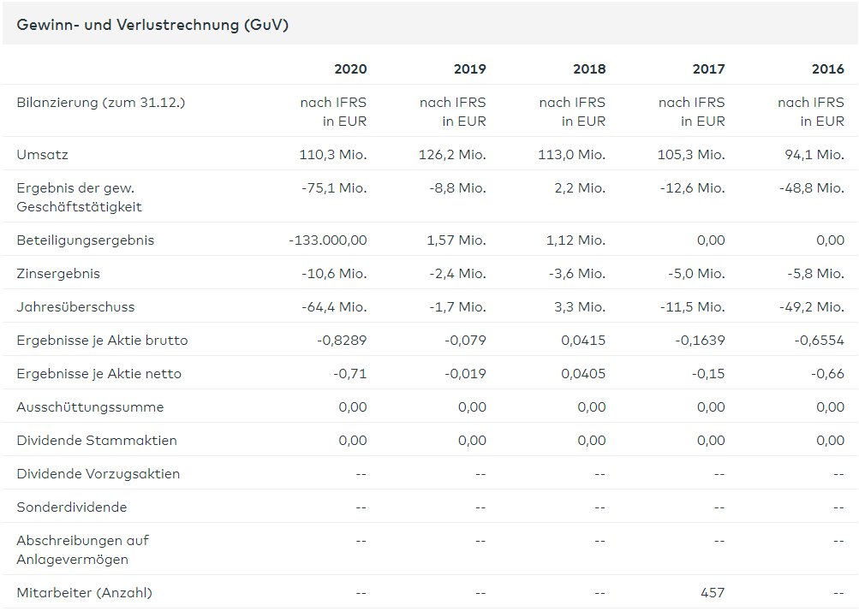Click the 2017 employee count 457
Viewport: 859px width, 611px height.
[712, 592]
